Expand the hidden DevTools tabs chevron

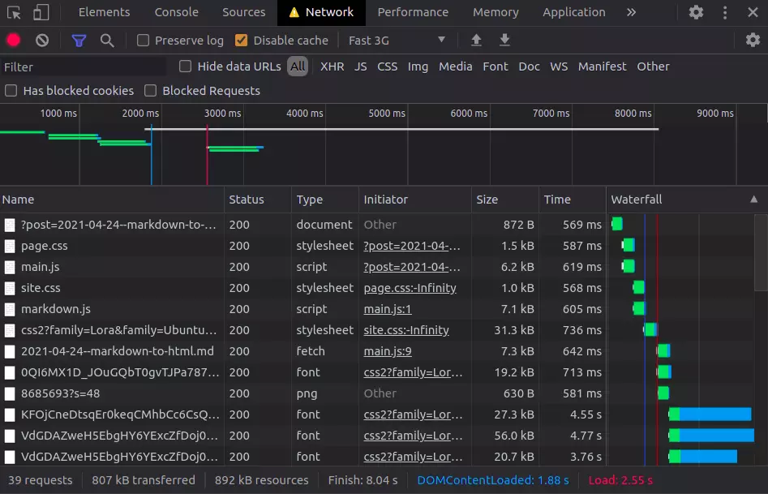pos(631,12)
